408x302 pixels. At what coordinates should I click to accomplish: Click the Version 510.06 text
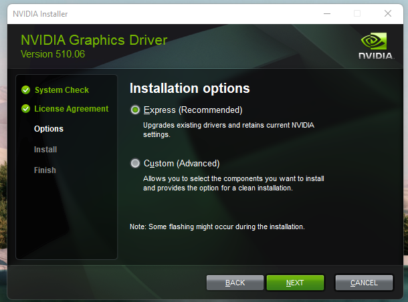[x=53, y=54]
